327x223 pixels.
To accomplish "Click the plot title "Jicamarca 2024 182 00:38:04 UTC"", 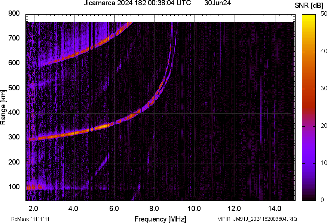I will 137,3.
